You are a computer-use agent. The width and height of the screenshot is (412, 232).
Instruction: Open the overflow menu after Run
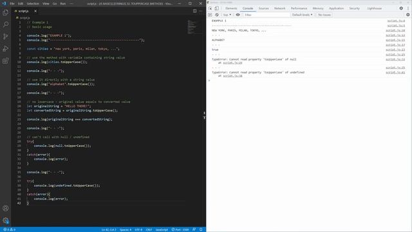coord(71,4)
